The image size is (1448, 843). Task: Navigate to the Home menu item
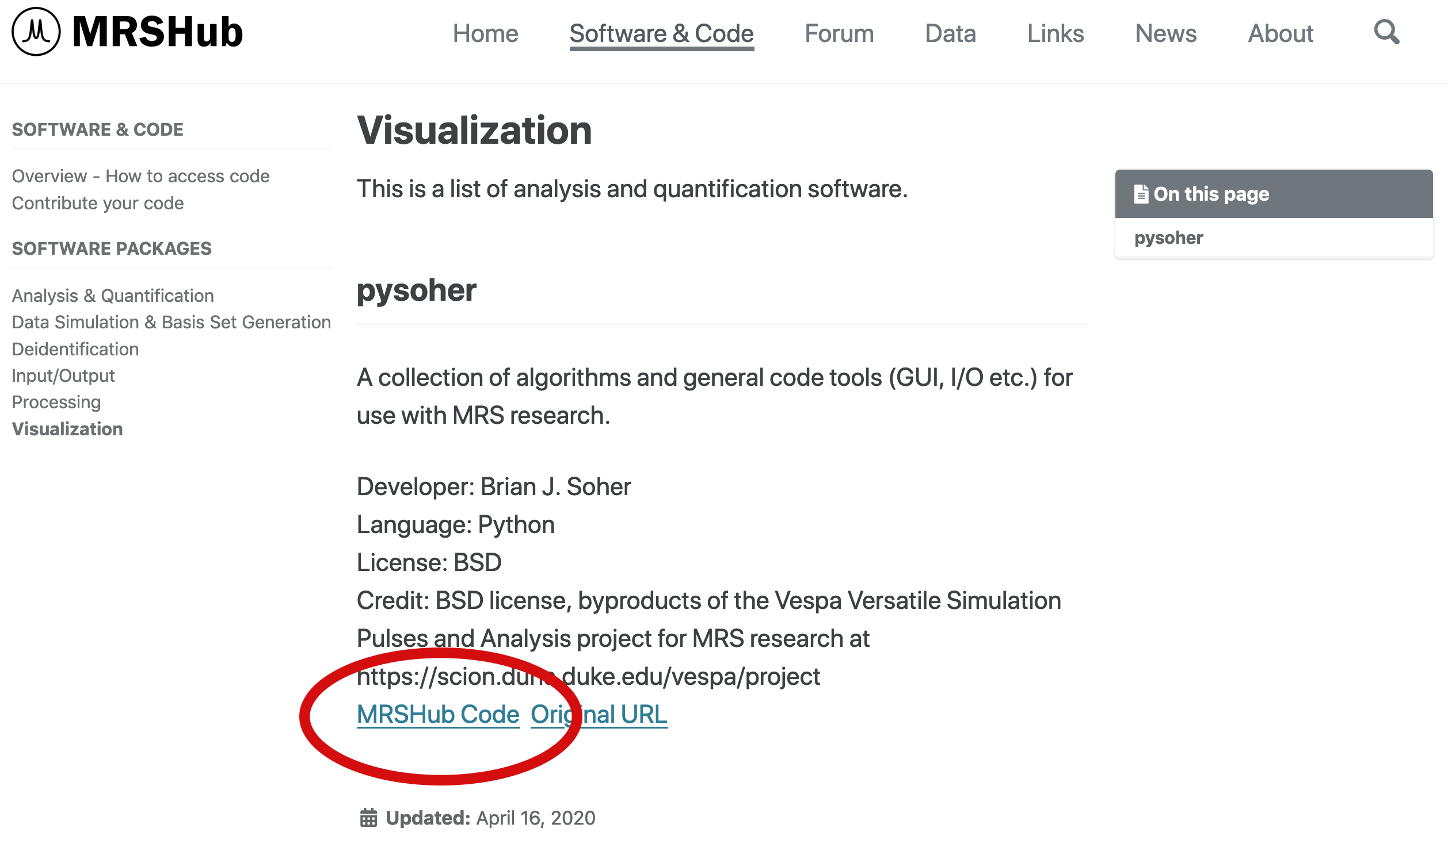[x=486, y=33]
